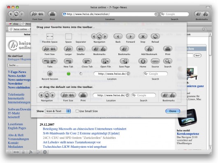Click the Open File icon
The height and width of the screenshot is (163, 218).
(106, 61)
